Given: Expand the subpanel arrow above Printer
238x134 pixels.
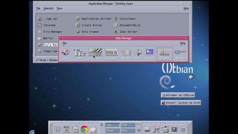Looking at the screenshot, I should (x=147, y=123).
